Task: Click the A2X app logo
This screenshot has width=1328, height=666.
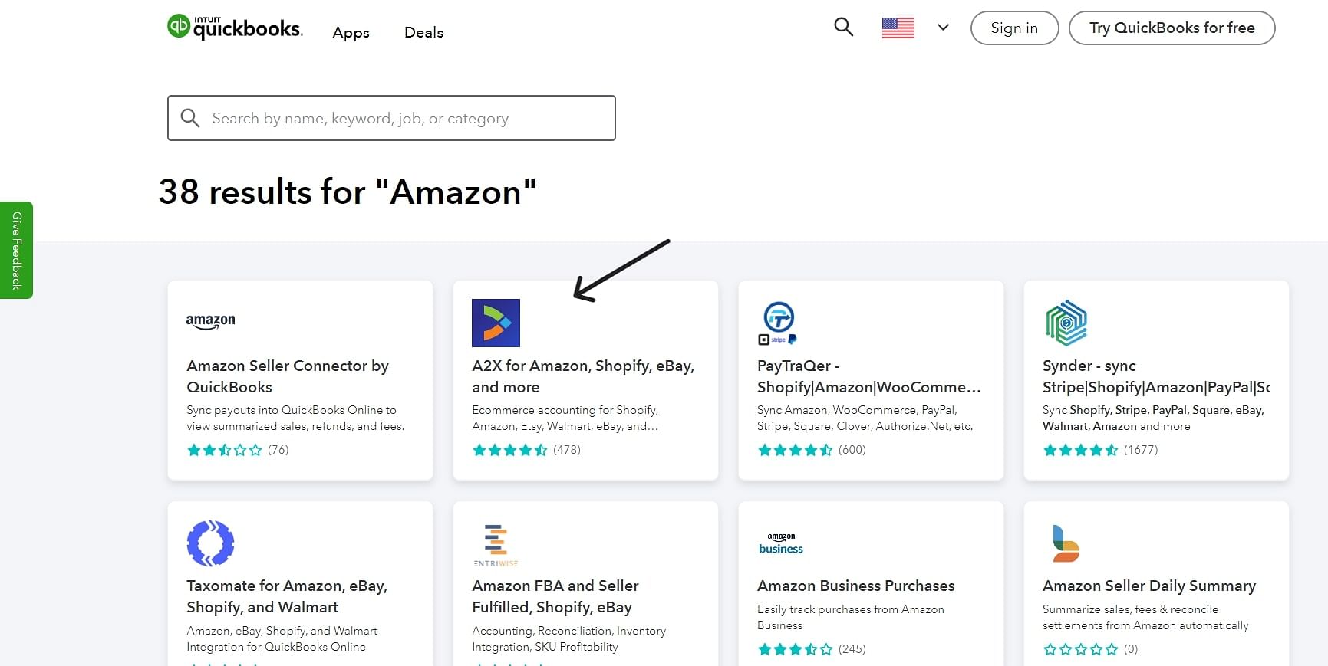Action: [x=496, y=323]
